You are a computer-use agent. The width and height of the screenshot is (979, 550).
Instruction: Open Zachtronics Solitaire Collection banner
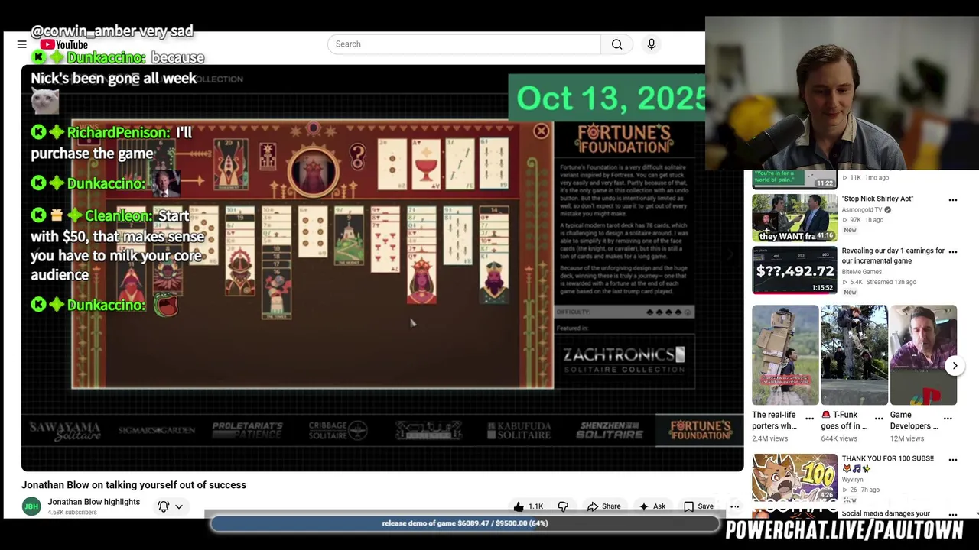tap(624, 359)
